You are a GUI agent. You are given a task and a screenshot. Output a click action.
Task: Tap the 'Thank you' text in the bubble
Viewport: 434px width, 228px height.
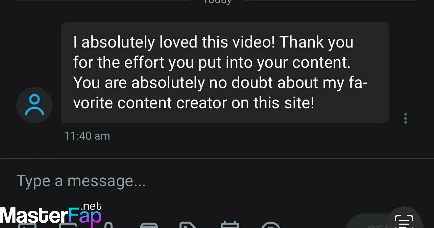pyautogui.click(x=316, y=42)
